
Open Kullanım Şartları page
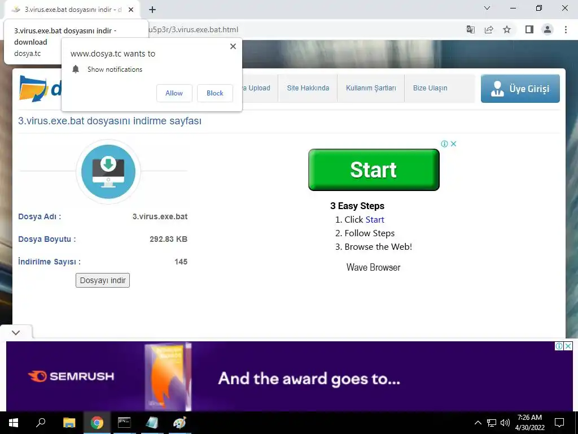371,88
